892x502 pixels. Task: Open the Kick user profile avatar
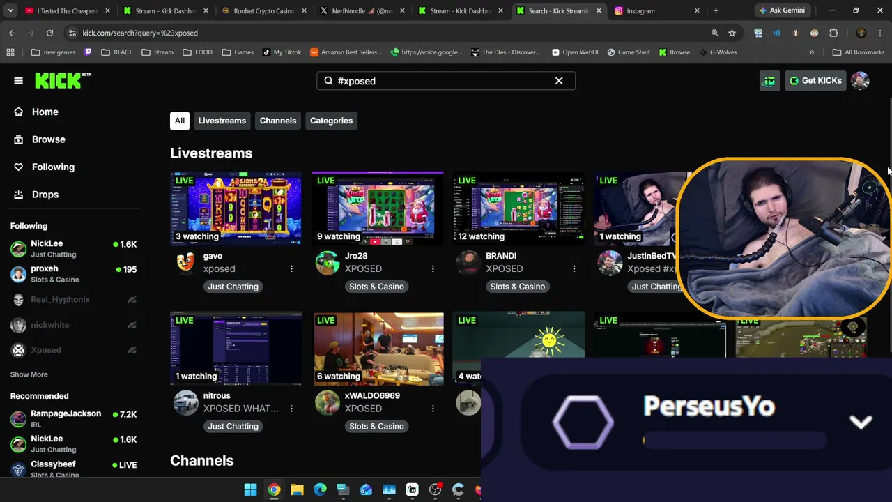[860, 81]
